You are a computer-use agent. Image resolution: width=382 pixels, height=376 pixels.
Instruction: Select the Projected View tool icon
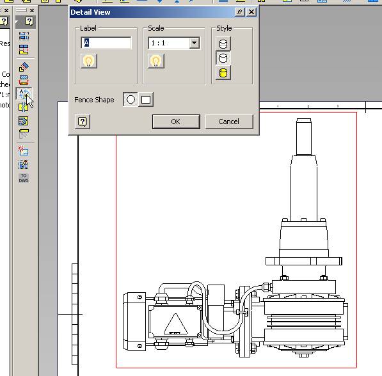pyautogui.click(x=24, y=49)
